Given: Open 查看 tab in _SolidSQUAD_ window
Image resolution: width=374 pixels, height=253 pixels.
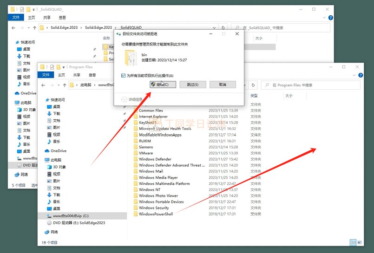Looking at the screenshot, I should click(x=62, y=18).
